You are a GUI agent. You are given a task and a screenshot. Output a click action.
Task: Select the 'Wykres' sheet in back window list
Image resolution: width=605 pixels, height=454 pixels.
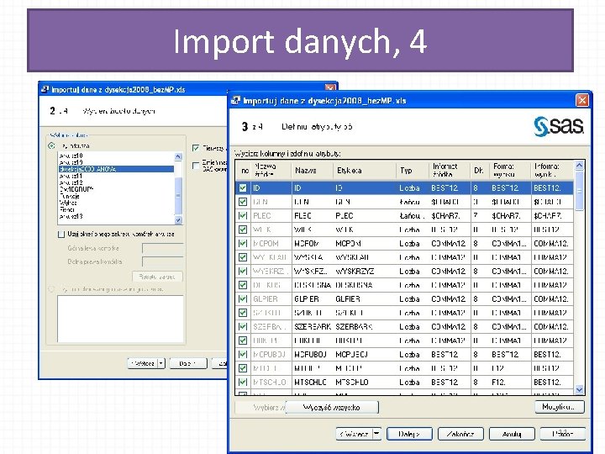[116, 203]
